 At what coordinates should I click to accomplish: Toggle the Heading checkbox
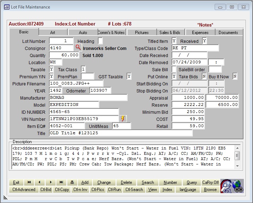[100, 41]
